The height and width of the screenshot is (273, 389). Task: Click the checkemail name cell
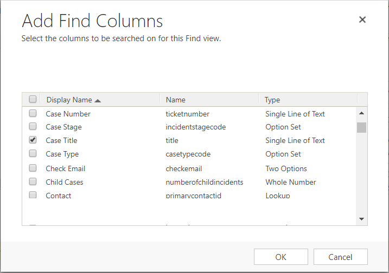184,168
